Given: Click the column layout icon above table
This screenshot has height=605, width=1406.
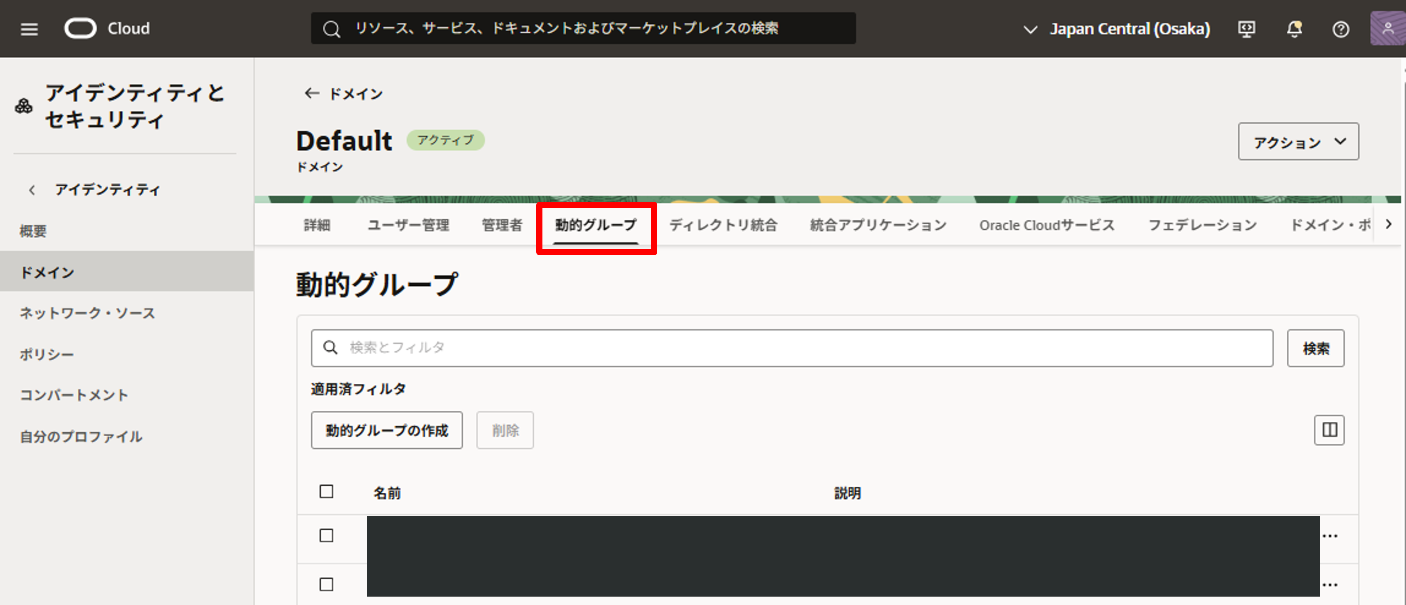Looking at the screenshot, I should [1329, 430].
